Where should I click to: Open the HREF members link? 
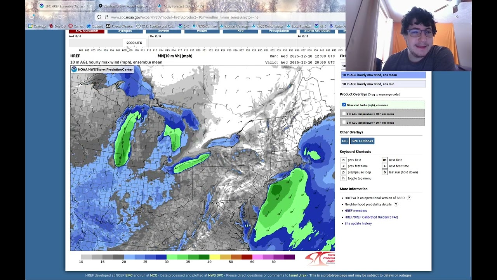[356, 211]
